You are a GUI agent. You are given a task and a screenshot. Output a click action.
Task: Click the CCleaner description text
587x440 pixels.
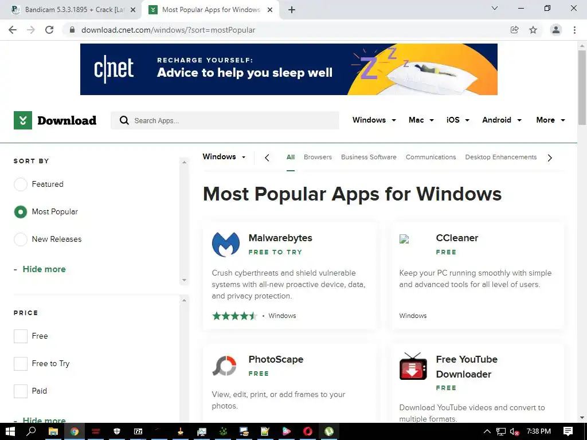pyautogui.click(x=475, y=279)
